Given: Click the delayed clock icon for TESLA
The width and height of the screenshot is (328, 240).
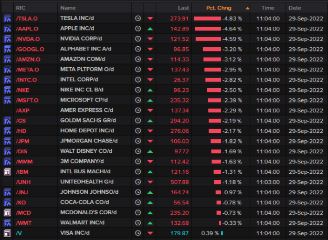Looking at the screenshot, I should click(138, 18).
